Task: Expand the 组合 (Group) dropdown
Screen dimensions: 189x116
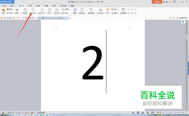Action: (115, 9)
